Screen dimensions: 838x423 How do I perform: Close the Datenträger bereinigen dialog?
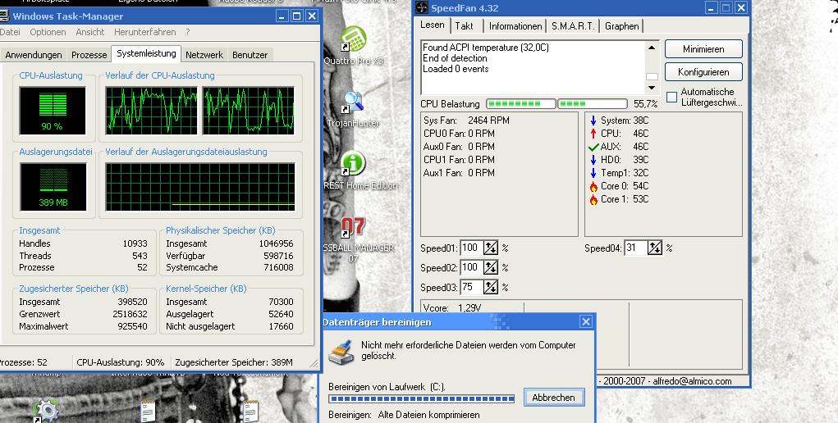click(x=586, y=322)
